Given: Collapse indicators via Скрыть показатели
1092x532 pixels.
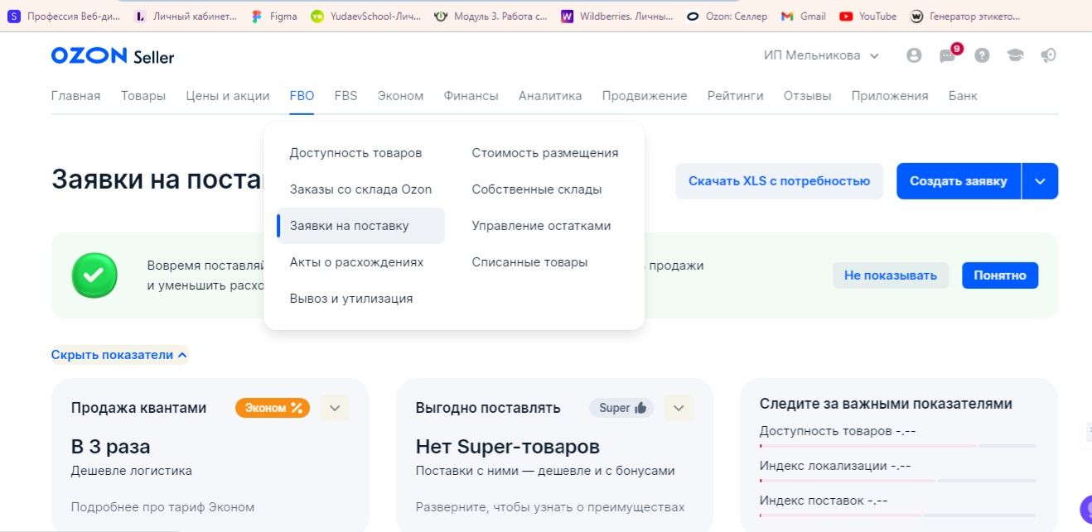Looking at the screenshot, I should coord(119,355).
